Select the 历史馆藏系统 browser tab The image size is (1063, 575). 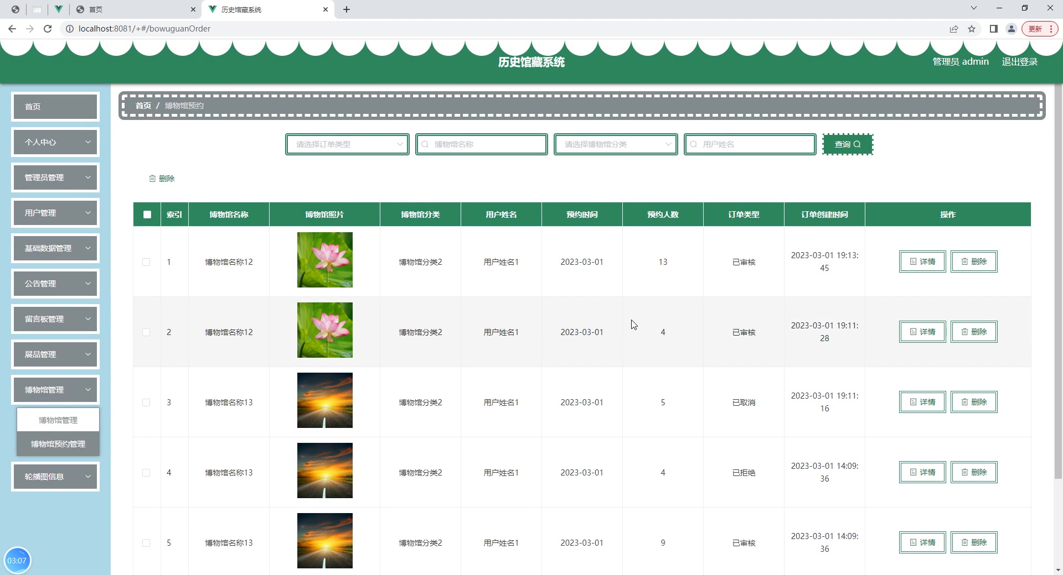pyautogui.click(x=269, y=9)
